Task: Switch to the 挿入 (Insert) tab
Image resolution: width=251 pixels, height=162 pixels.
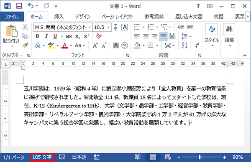Action: pyautogui.click(x=59, y=16)
